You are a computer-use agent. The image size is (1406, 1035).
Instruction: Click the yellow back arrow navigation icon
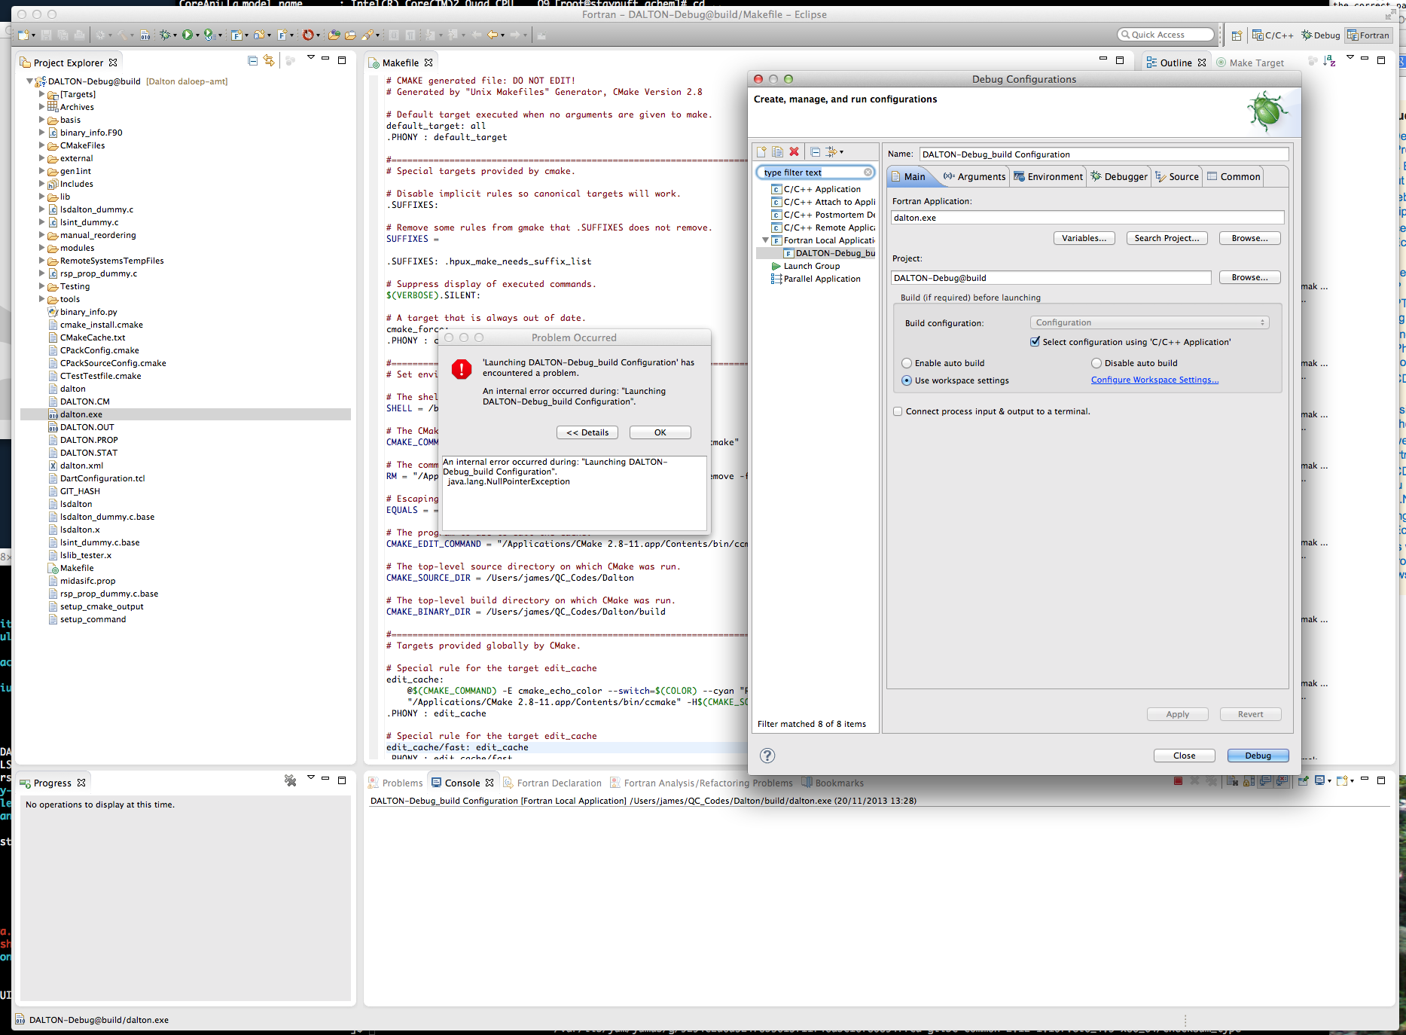[493, 35]
